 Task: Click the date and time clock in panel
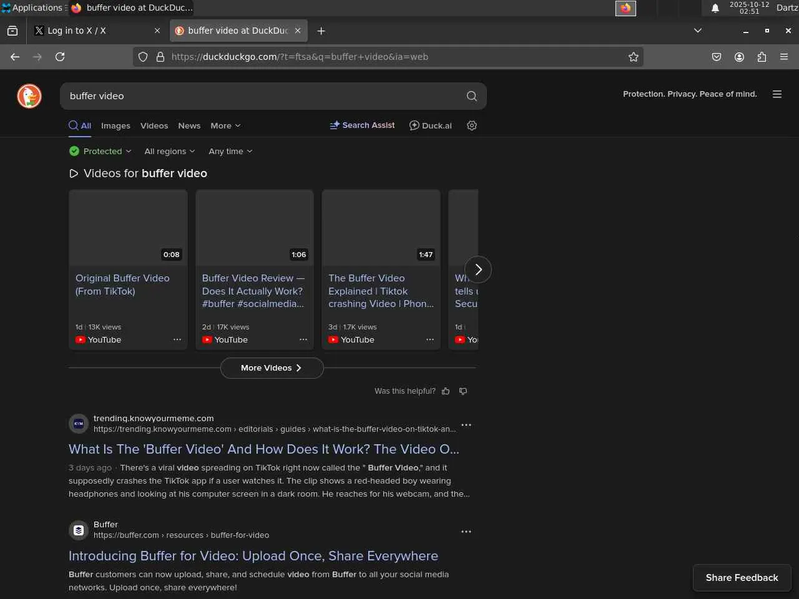tap(749, 8)
